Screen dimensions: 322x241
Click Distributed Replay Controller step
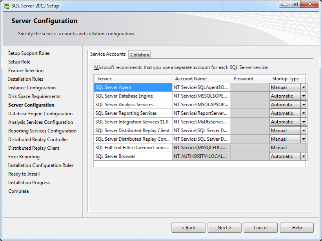tap(38, 140)
